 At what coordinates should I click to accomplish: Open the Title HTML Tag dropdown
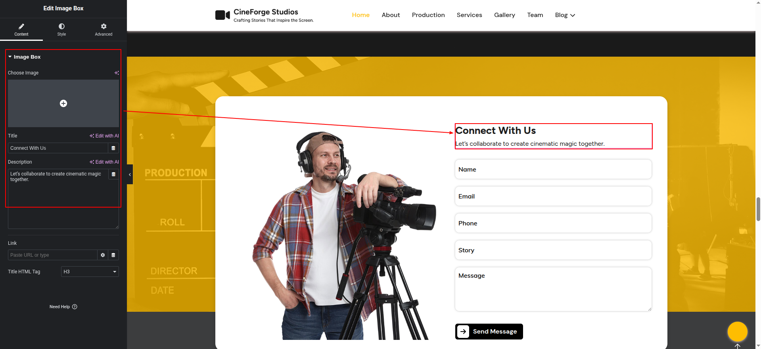90,272
